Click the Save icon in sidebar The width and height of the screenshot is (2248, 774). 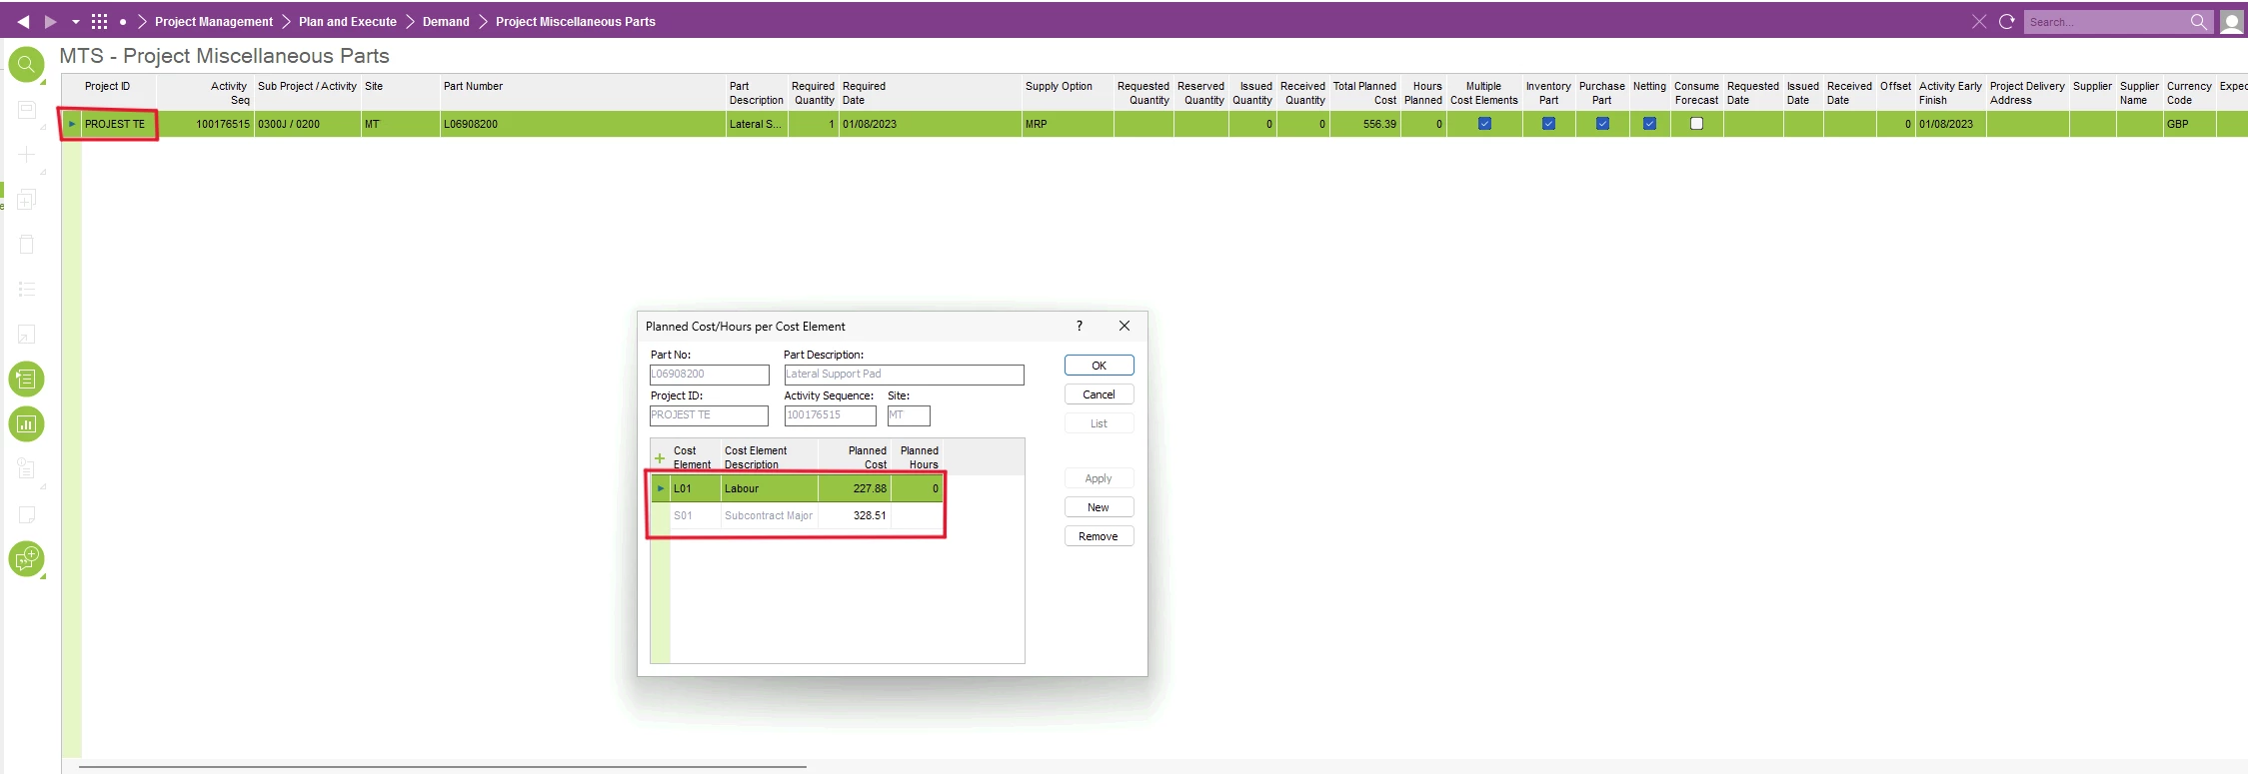[x=27, y=110]
